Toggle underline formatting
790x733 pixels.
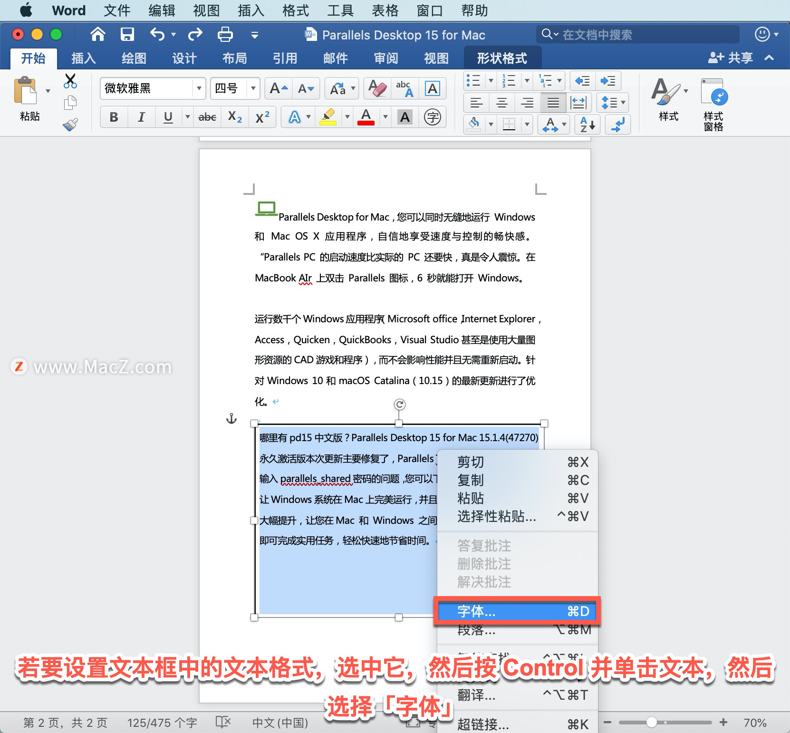pyautogui.click(x=168, y=117)
